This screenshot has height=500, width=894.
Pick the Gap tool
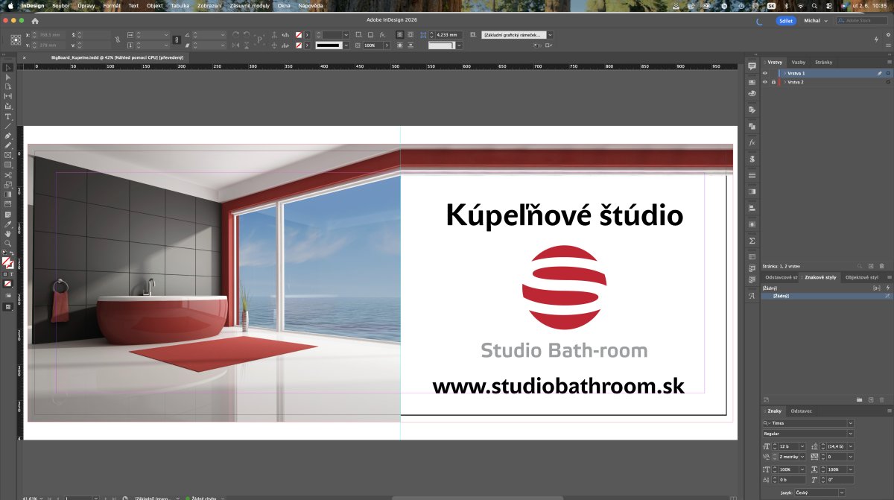pyautogui.click(x=8, y=96)
